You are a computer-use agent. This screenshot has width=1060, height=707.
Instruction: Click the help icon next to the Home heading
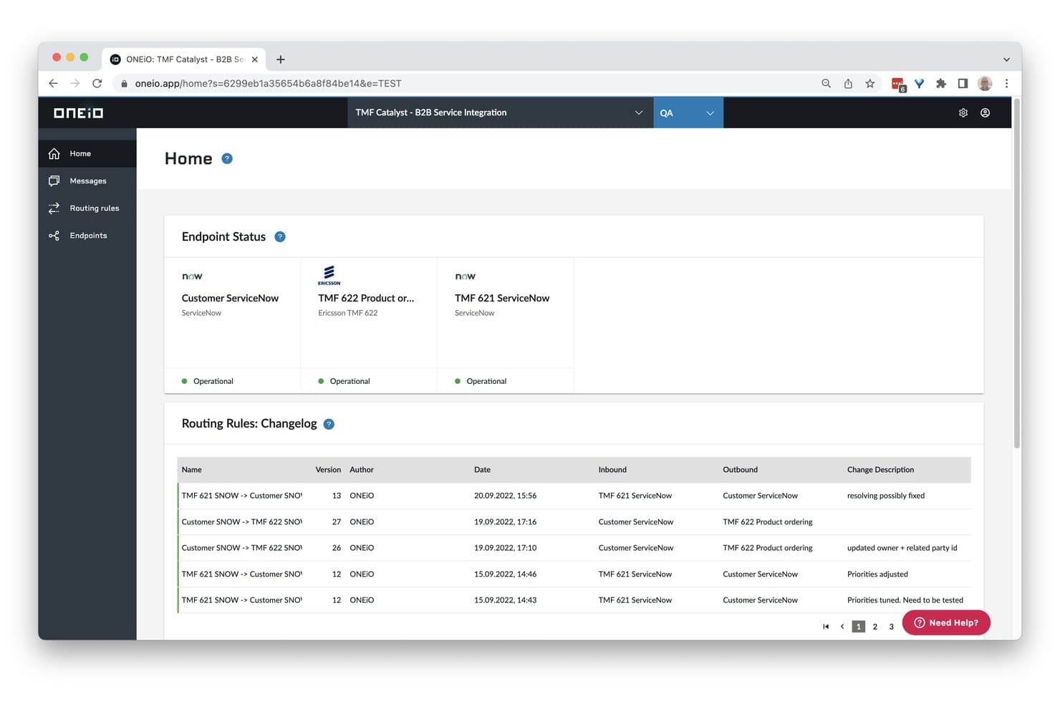[x=227, y=158]
